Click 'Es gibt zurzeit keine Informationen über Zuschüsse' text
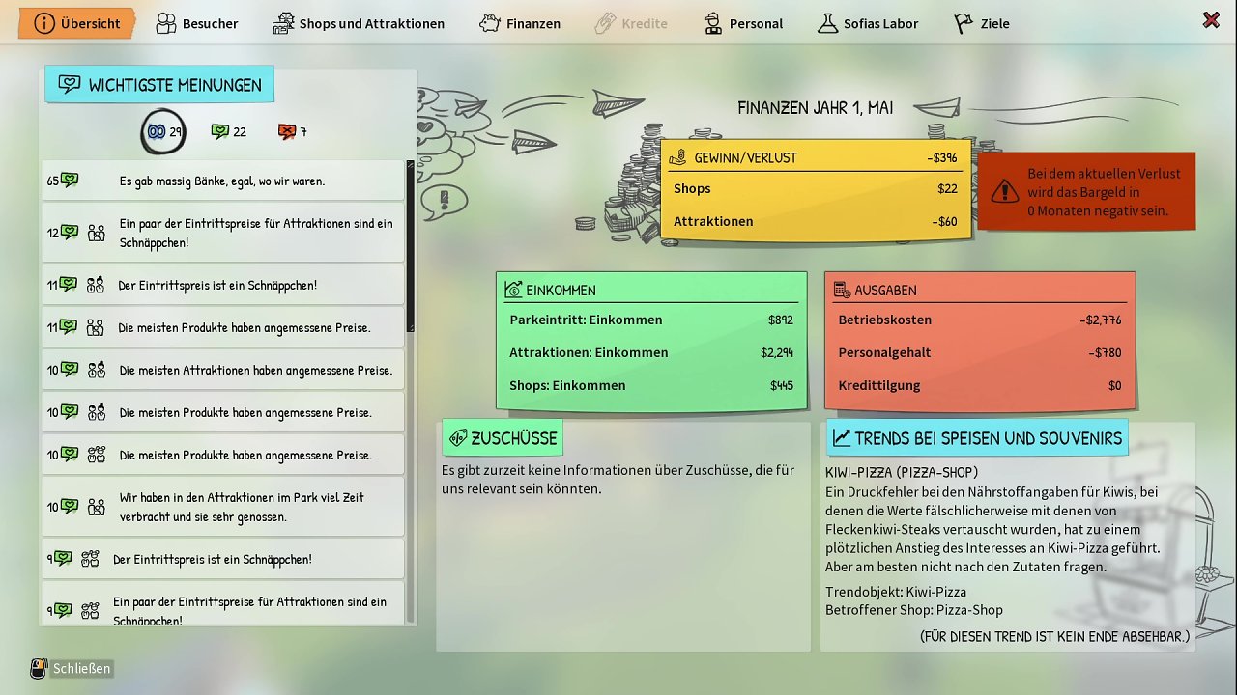The width and height of the screenshot is (1237, 695). (618, 479)
